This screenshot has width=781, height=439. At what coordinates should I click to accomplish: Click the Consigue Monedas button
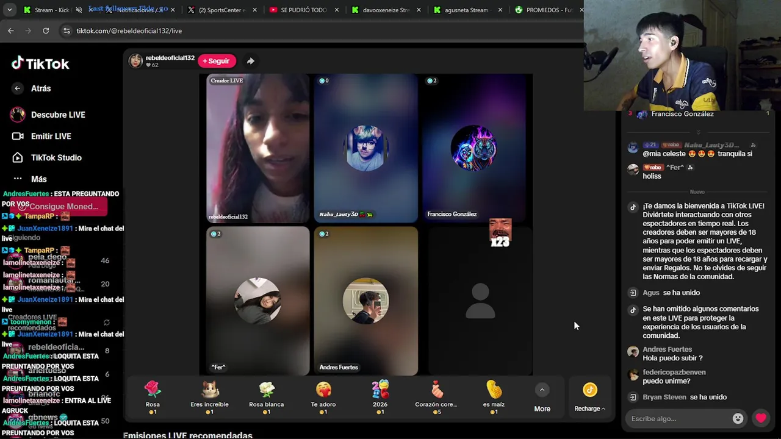pyautogui.click(x=59, y=207)
